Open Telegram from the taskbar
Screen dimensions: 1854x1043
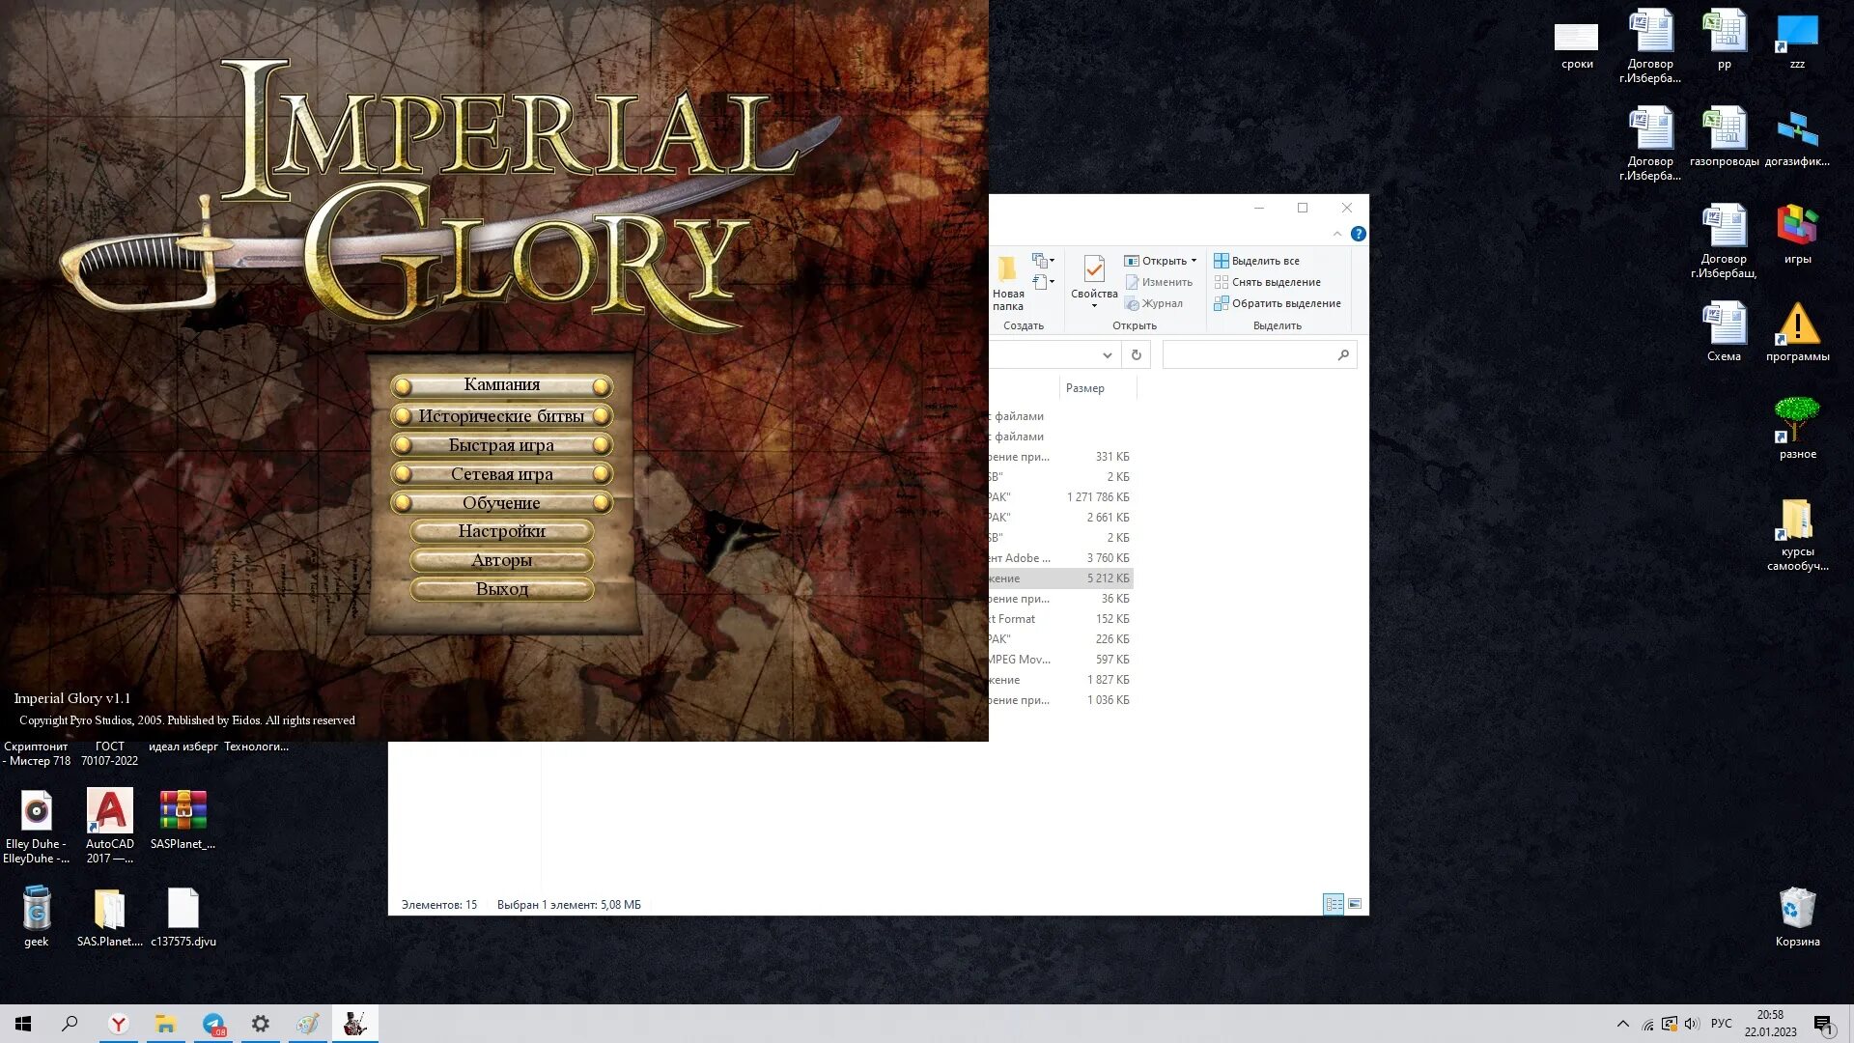[213, 1024]
